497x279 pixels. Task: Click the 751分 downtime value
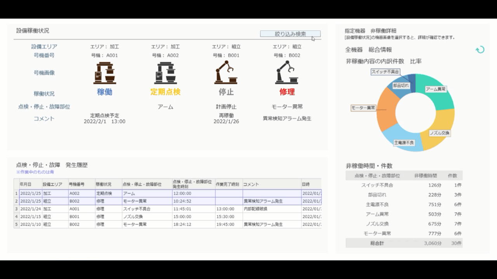tap(435, 205)
